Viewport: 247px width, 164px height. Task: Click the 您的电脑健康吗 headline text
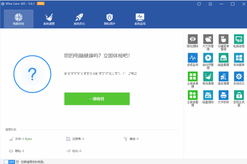(x=97, y=56)
